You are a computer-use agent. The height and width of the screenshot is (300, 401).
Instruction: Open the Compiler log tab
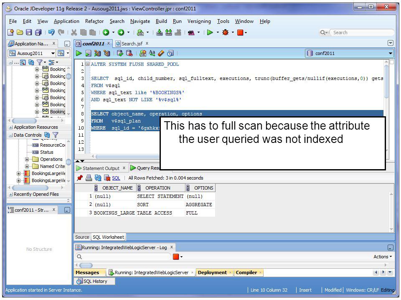point(246,272)
